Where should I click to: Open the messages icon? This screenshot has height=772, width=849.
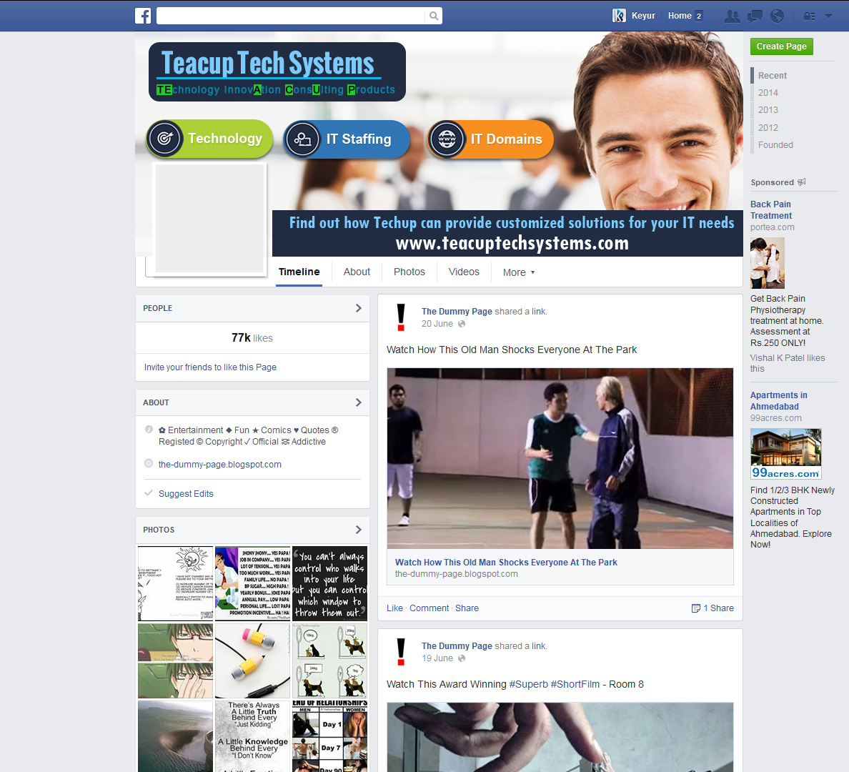755,15
